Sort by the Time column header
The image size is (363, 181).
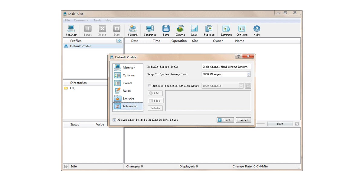point(156,41)
